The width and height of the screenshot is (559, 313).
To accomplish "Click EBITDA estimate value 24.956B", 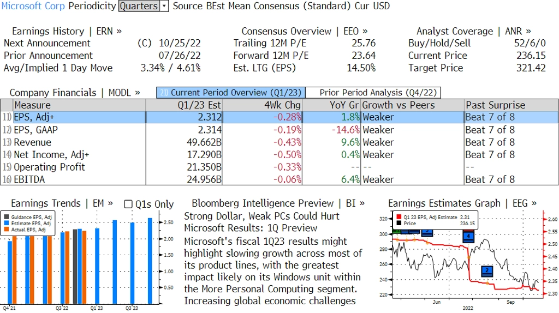I will tap(204, 179).
